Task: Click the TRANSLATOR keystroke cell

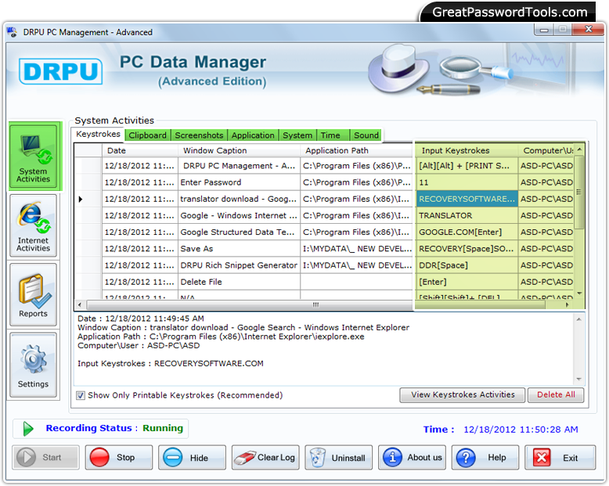Action: [x=467, y=215]
